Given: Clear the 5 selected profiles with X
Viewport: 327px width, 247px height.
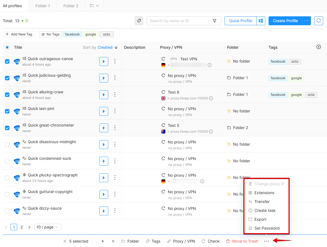Looking at the screenshot, I should click(65, 241).
